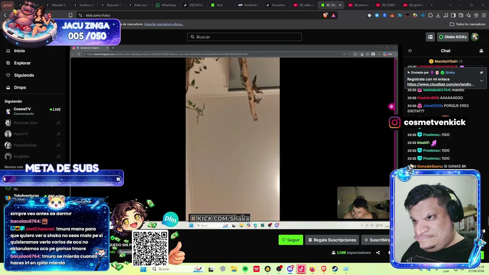The width and height of the screenshot is (489, 275).
Task: Switch to the (56)TikTok tab
Action: 194,5
